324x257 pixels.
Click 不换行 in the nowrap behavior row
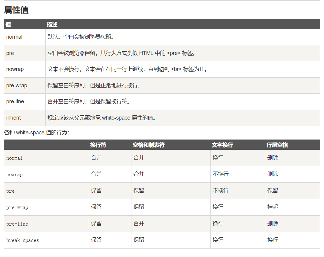pyautogui.click(x=221, y=174)
